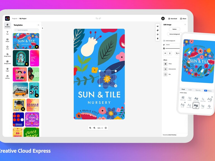Select the Juice Menu template
The height and width of the screenshot is (161, 215).
click(x=31, y=132)
